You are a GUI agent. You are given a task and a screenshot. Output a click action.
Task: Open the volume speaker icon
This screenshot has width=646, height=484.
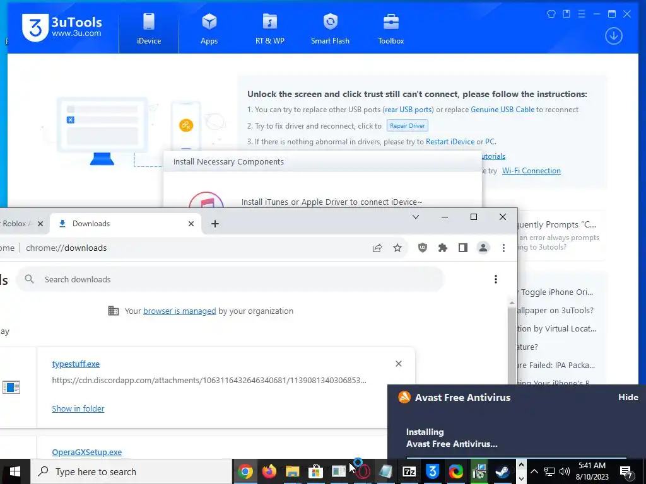(x=565, y=471)
